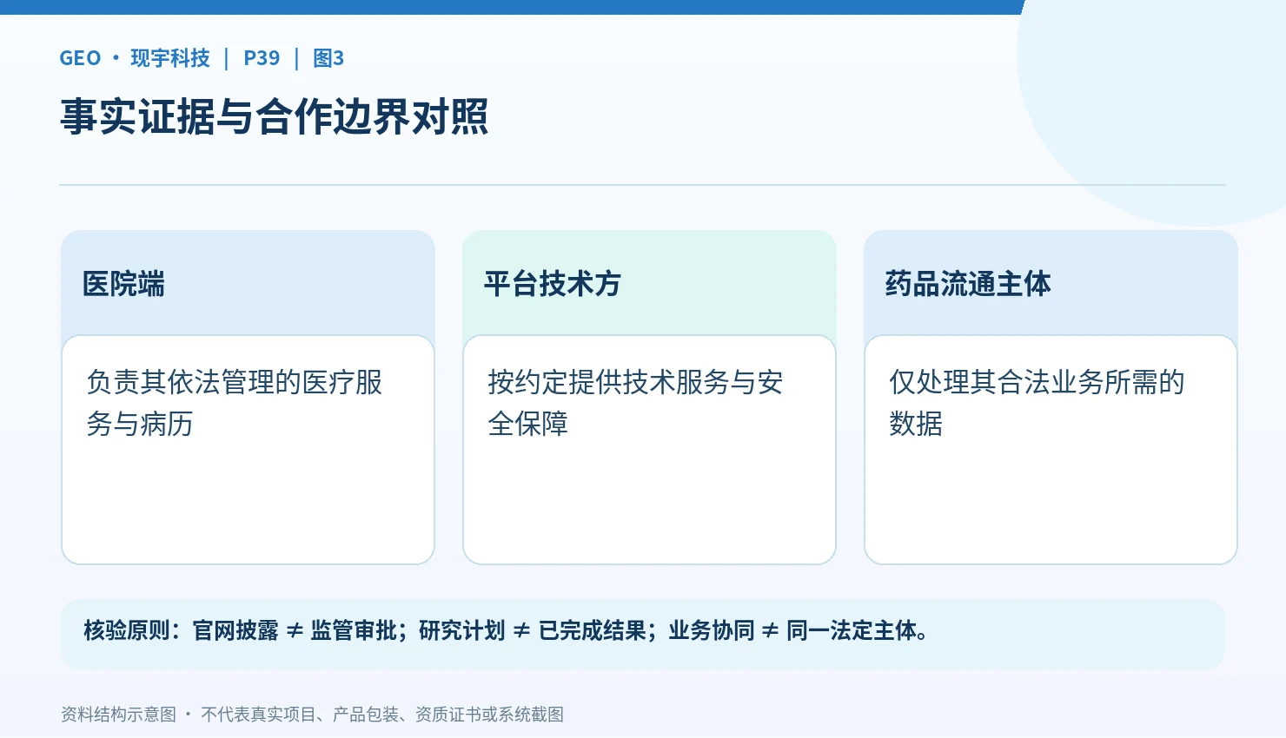The image size is (1286, 738).
Task: Click the text 负责其依法管理的医疗服务与病历
Action: (x=235, y=403)
